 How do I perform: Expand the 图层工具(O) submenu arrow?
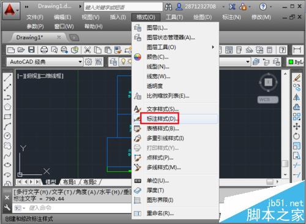click(x=213, y=47)
